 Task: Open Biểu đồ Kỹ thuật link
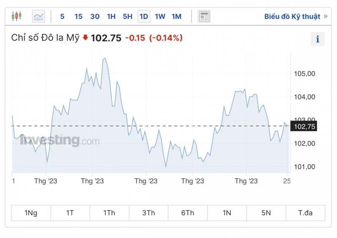295,16
